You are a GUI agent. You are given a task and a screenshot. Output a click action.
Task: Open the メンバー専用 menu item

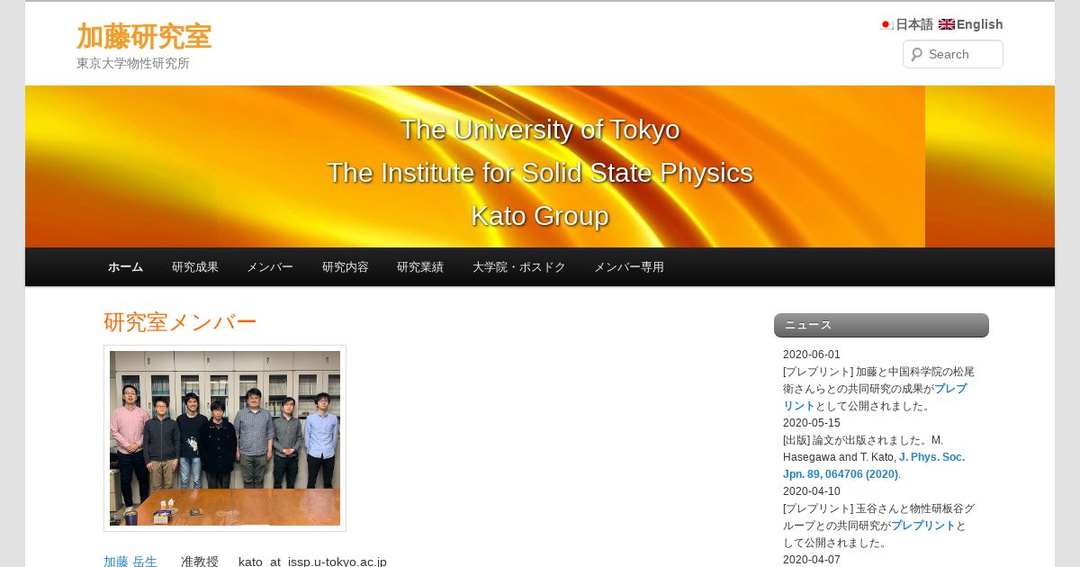point(629,267)
